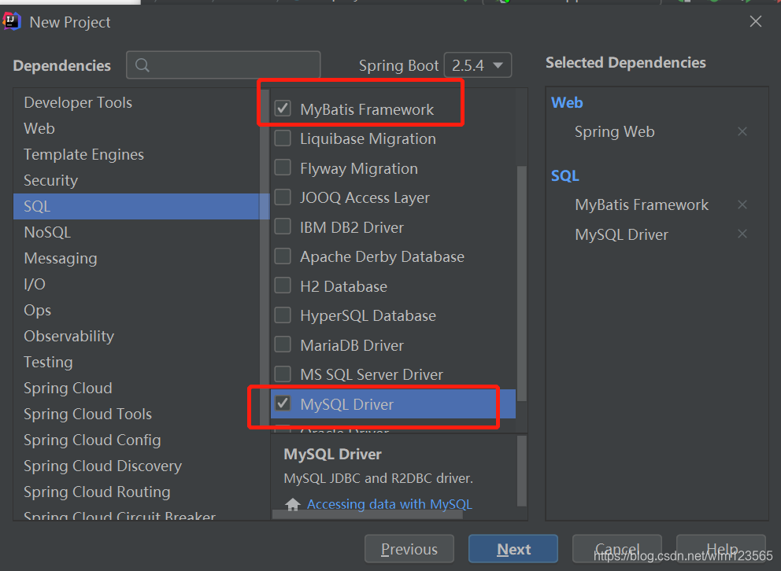This screenshot has height=571, width=781.
Task: Click the IntelliJ IDEA logo icon
Action: point(11,21)
